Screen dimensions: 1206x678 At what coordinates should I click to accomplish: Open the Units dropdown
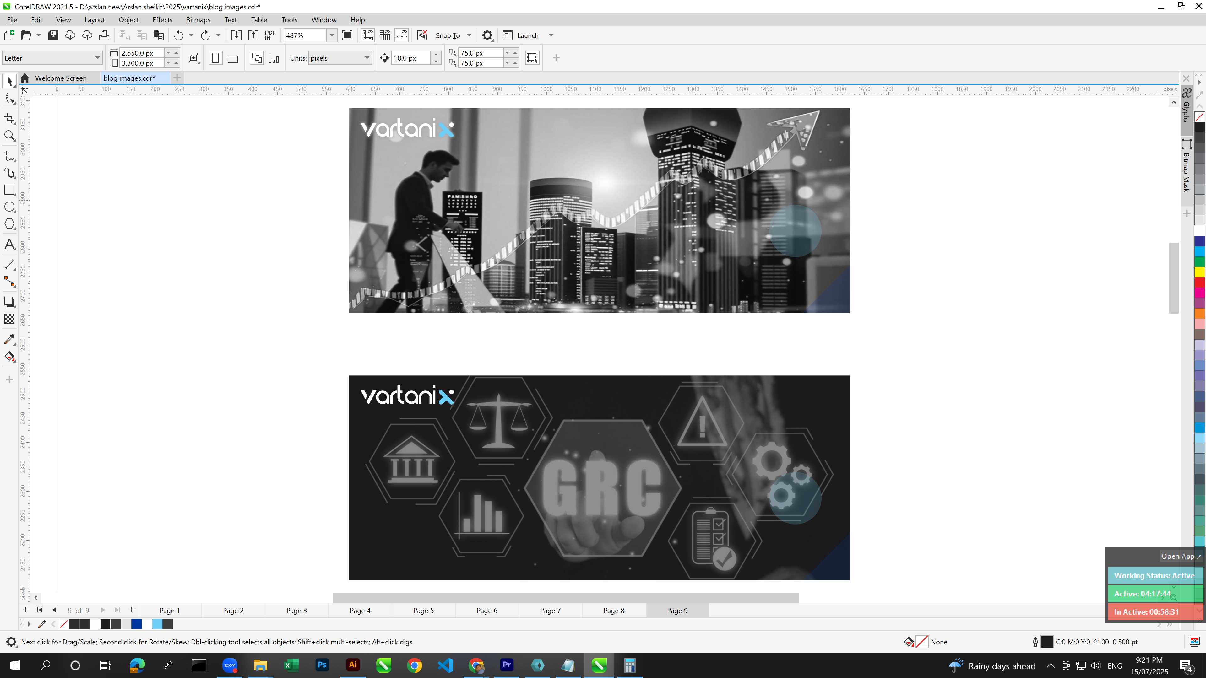[x=367, y=58]
